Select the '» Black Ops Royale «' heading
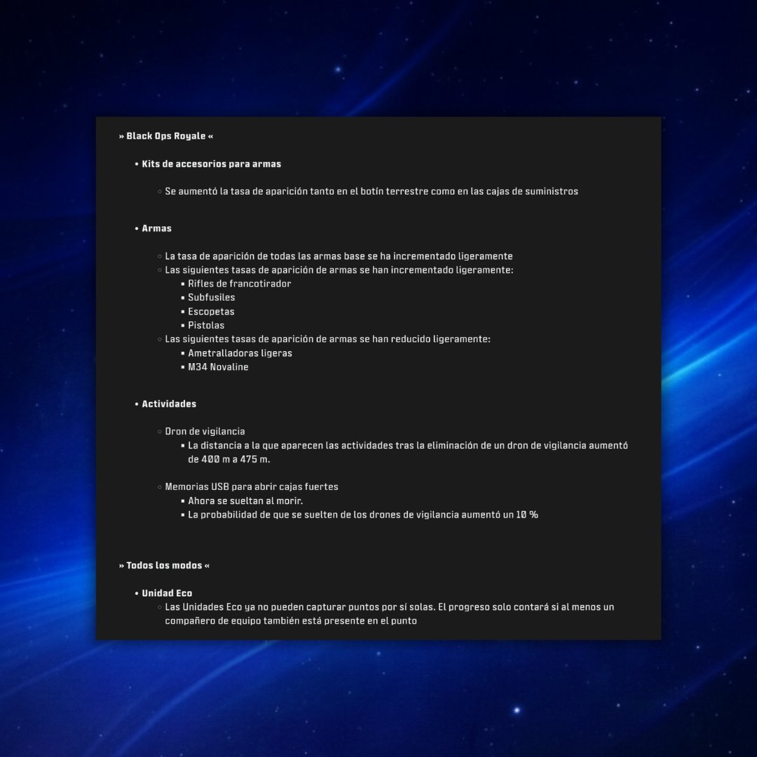The image size is (757, 757). (165, 136)
